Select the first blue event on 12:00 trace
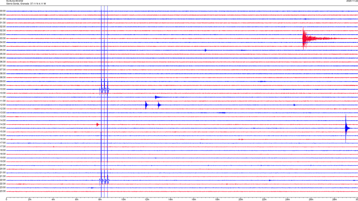358x201 pixels. 146,105
